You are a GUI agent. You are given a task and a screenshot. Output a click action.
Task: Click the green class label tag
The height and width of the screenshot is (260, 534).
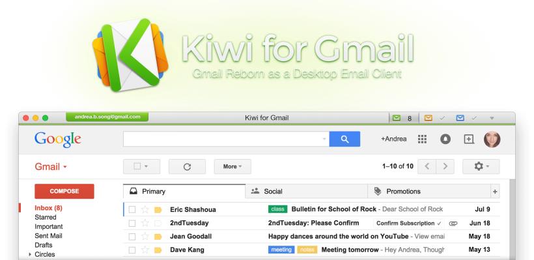[278, 209]
